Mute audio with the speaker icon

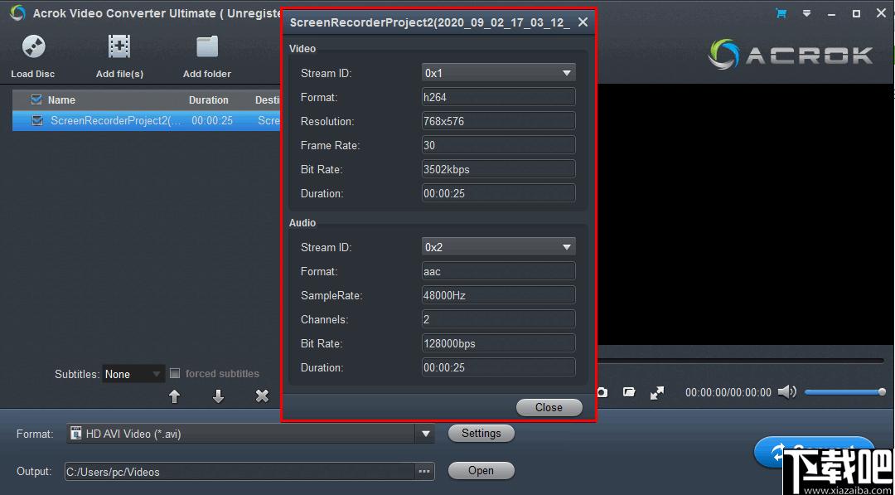click(786, 391)
